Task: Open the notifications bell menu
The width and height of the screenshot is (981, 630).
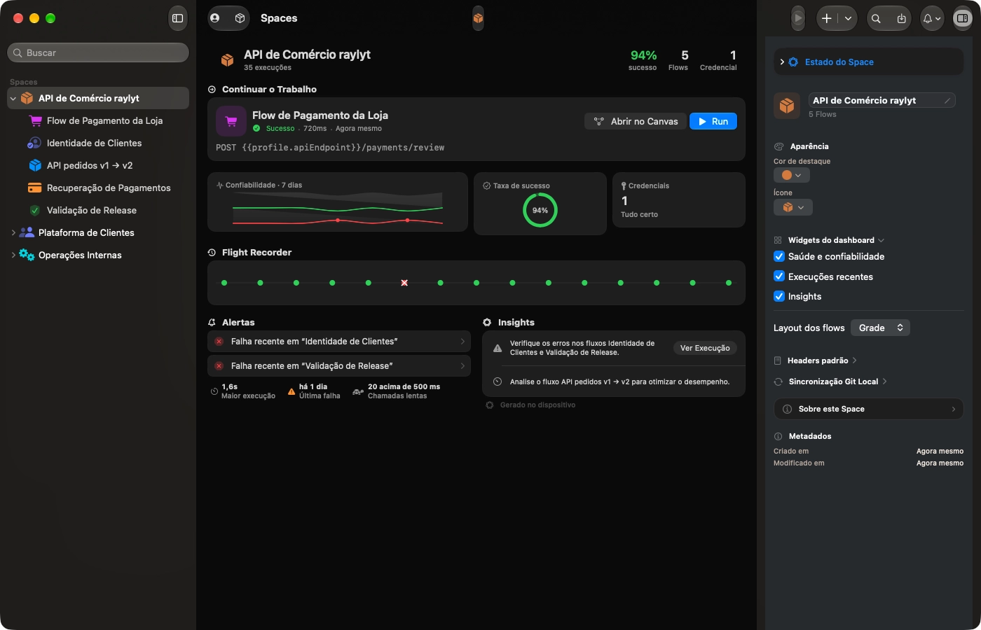Action: (x=931, y=18)
